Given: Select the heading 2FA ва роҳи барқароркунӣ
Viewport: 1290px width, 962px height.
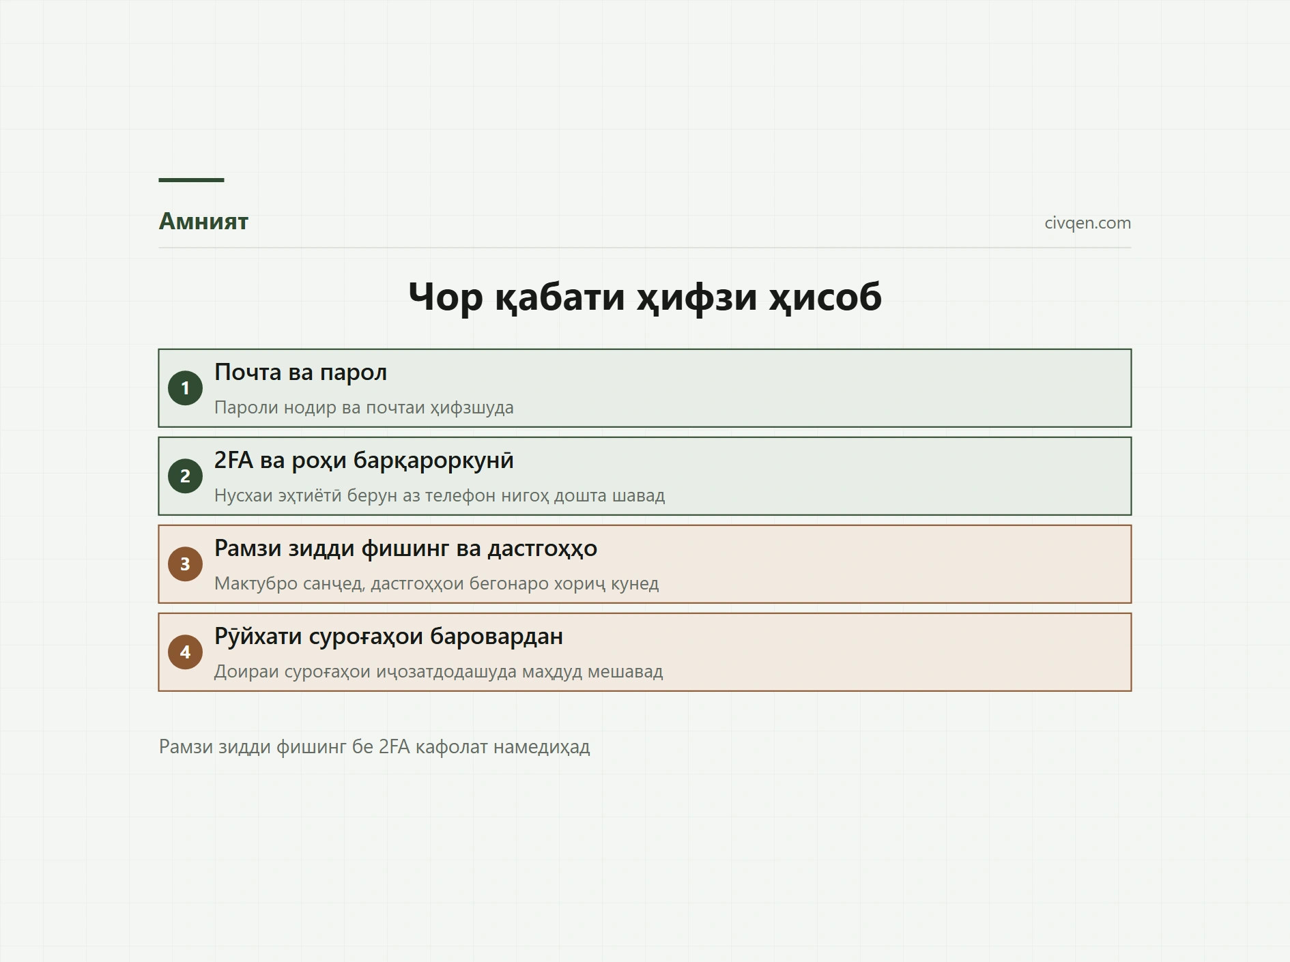Looking at the screenshot, I should (x=364, y=461).
